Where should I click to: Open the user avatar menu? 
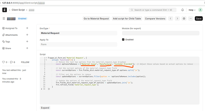200,10
